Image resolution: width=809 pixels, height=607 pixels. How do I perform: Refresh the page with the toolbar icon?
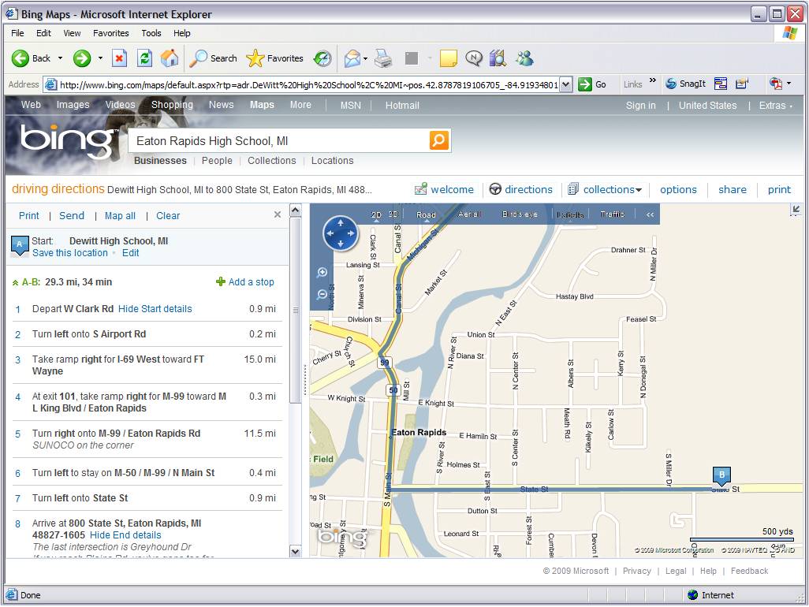click(x=144, y=58)
